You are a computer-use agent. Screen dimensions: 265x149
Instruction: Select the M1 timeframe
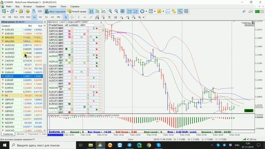point(4,17)
